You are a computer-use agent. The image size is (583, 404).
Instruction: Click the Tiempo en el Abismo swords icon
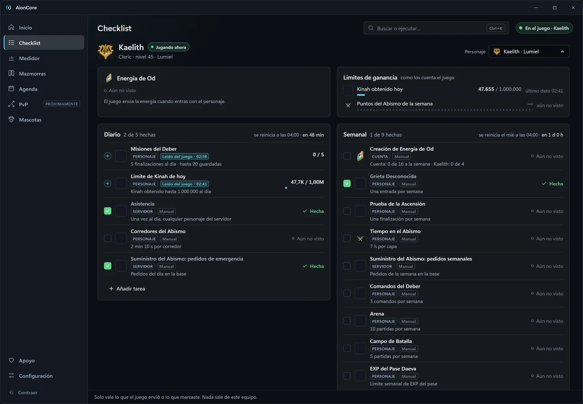360,239
